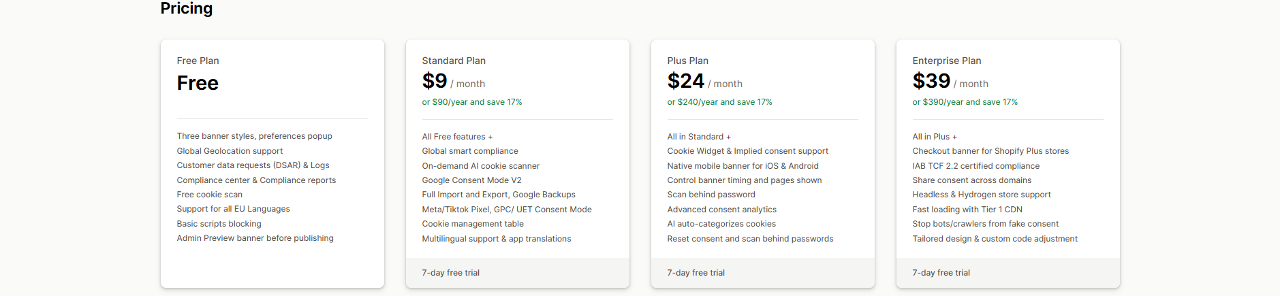
Task: Click the $39 / month price
Action: click(950, 82)
